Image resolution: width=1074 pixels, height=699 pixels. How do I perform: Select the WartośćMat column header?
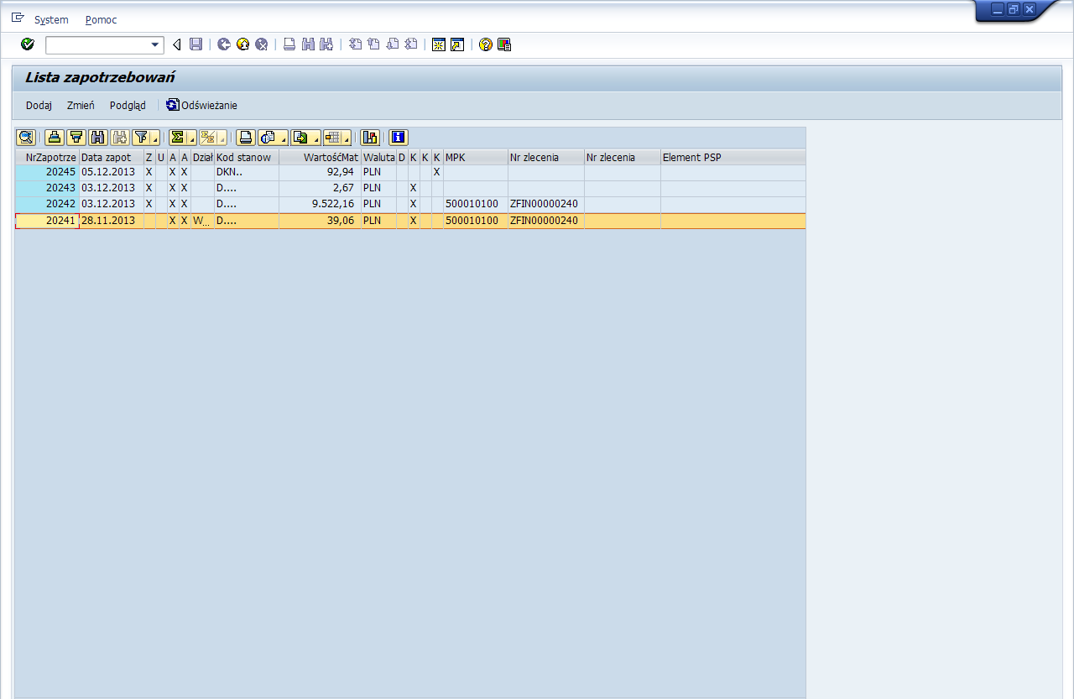point(320,157)
